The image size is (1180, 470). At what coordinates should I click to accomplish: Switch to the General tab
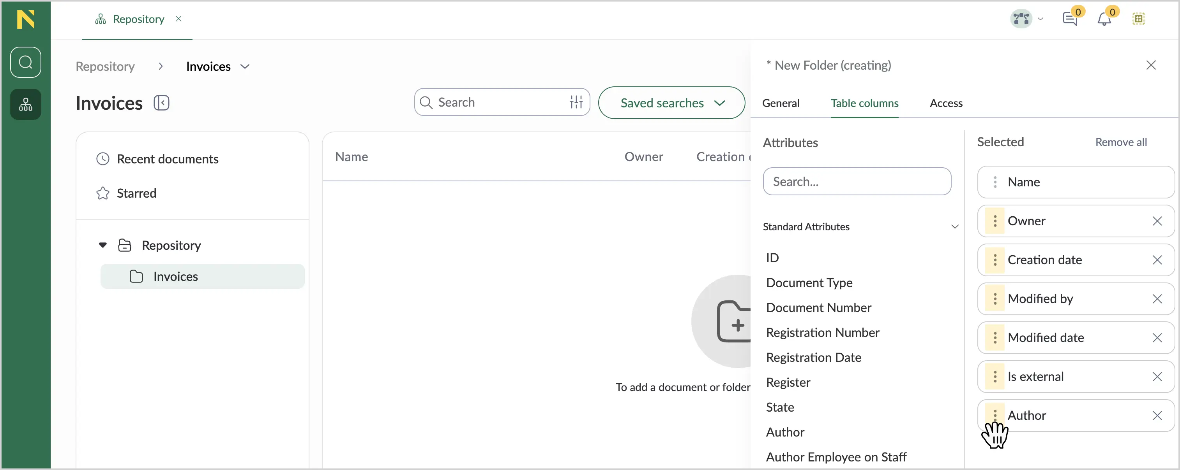click(781, 103)
